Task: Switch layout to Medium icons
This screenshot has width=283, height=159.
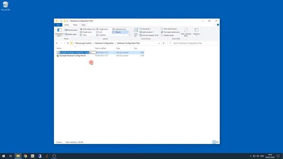Action: tap(119, 29)
